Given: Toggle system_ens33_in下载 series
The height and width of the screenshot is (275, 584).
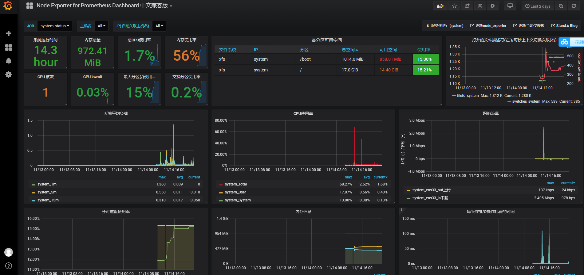Looking at the screenshot, I should (x=430, y=198).
